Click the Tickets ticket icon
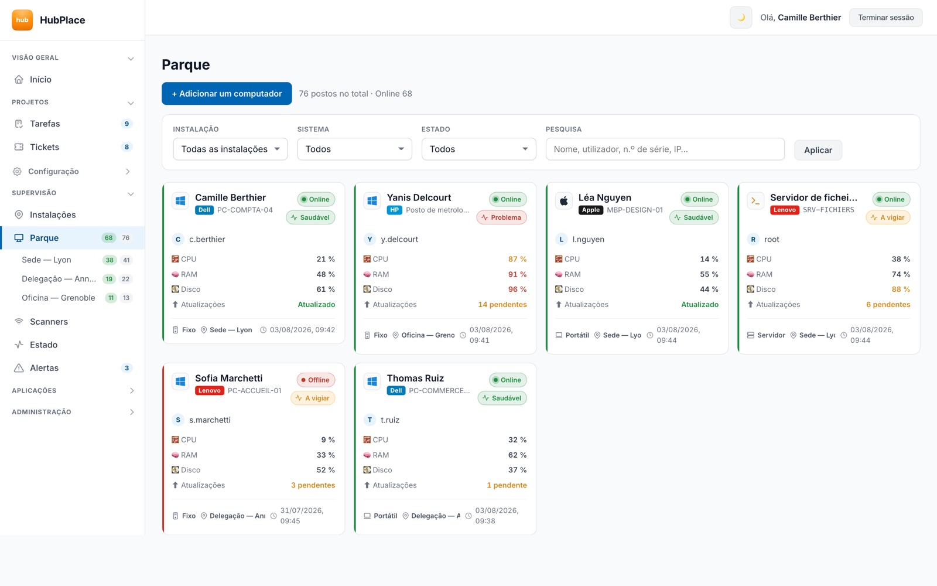 (x=19, y=147)
